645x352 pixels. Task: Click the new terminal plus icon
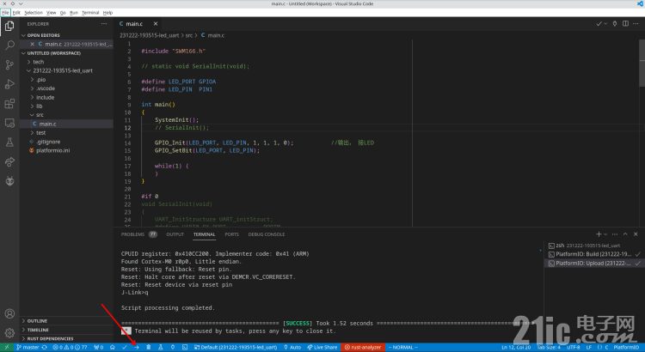tap(599, 234)
